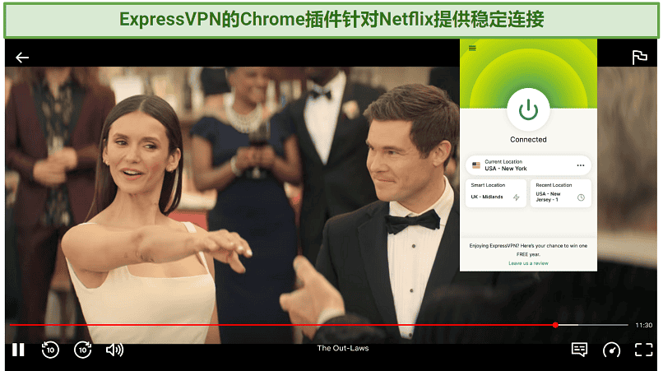Click The Out-Laws title text
Screen dimensions: 663x371
[x=343, y=348]
